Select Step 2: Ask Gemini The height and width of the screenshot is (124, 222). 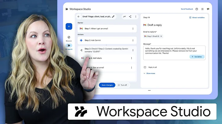point(107,40)
